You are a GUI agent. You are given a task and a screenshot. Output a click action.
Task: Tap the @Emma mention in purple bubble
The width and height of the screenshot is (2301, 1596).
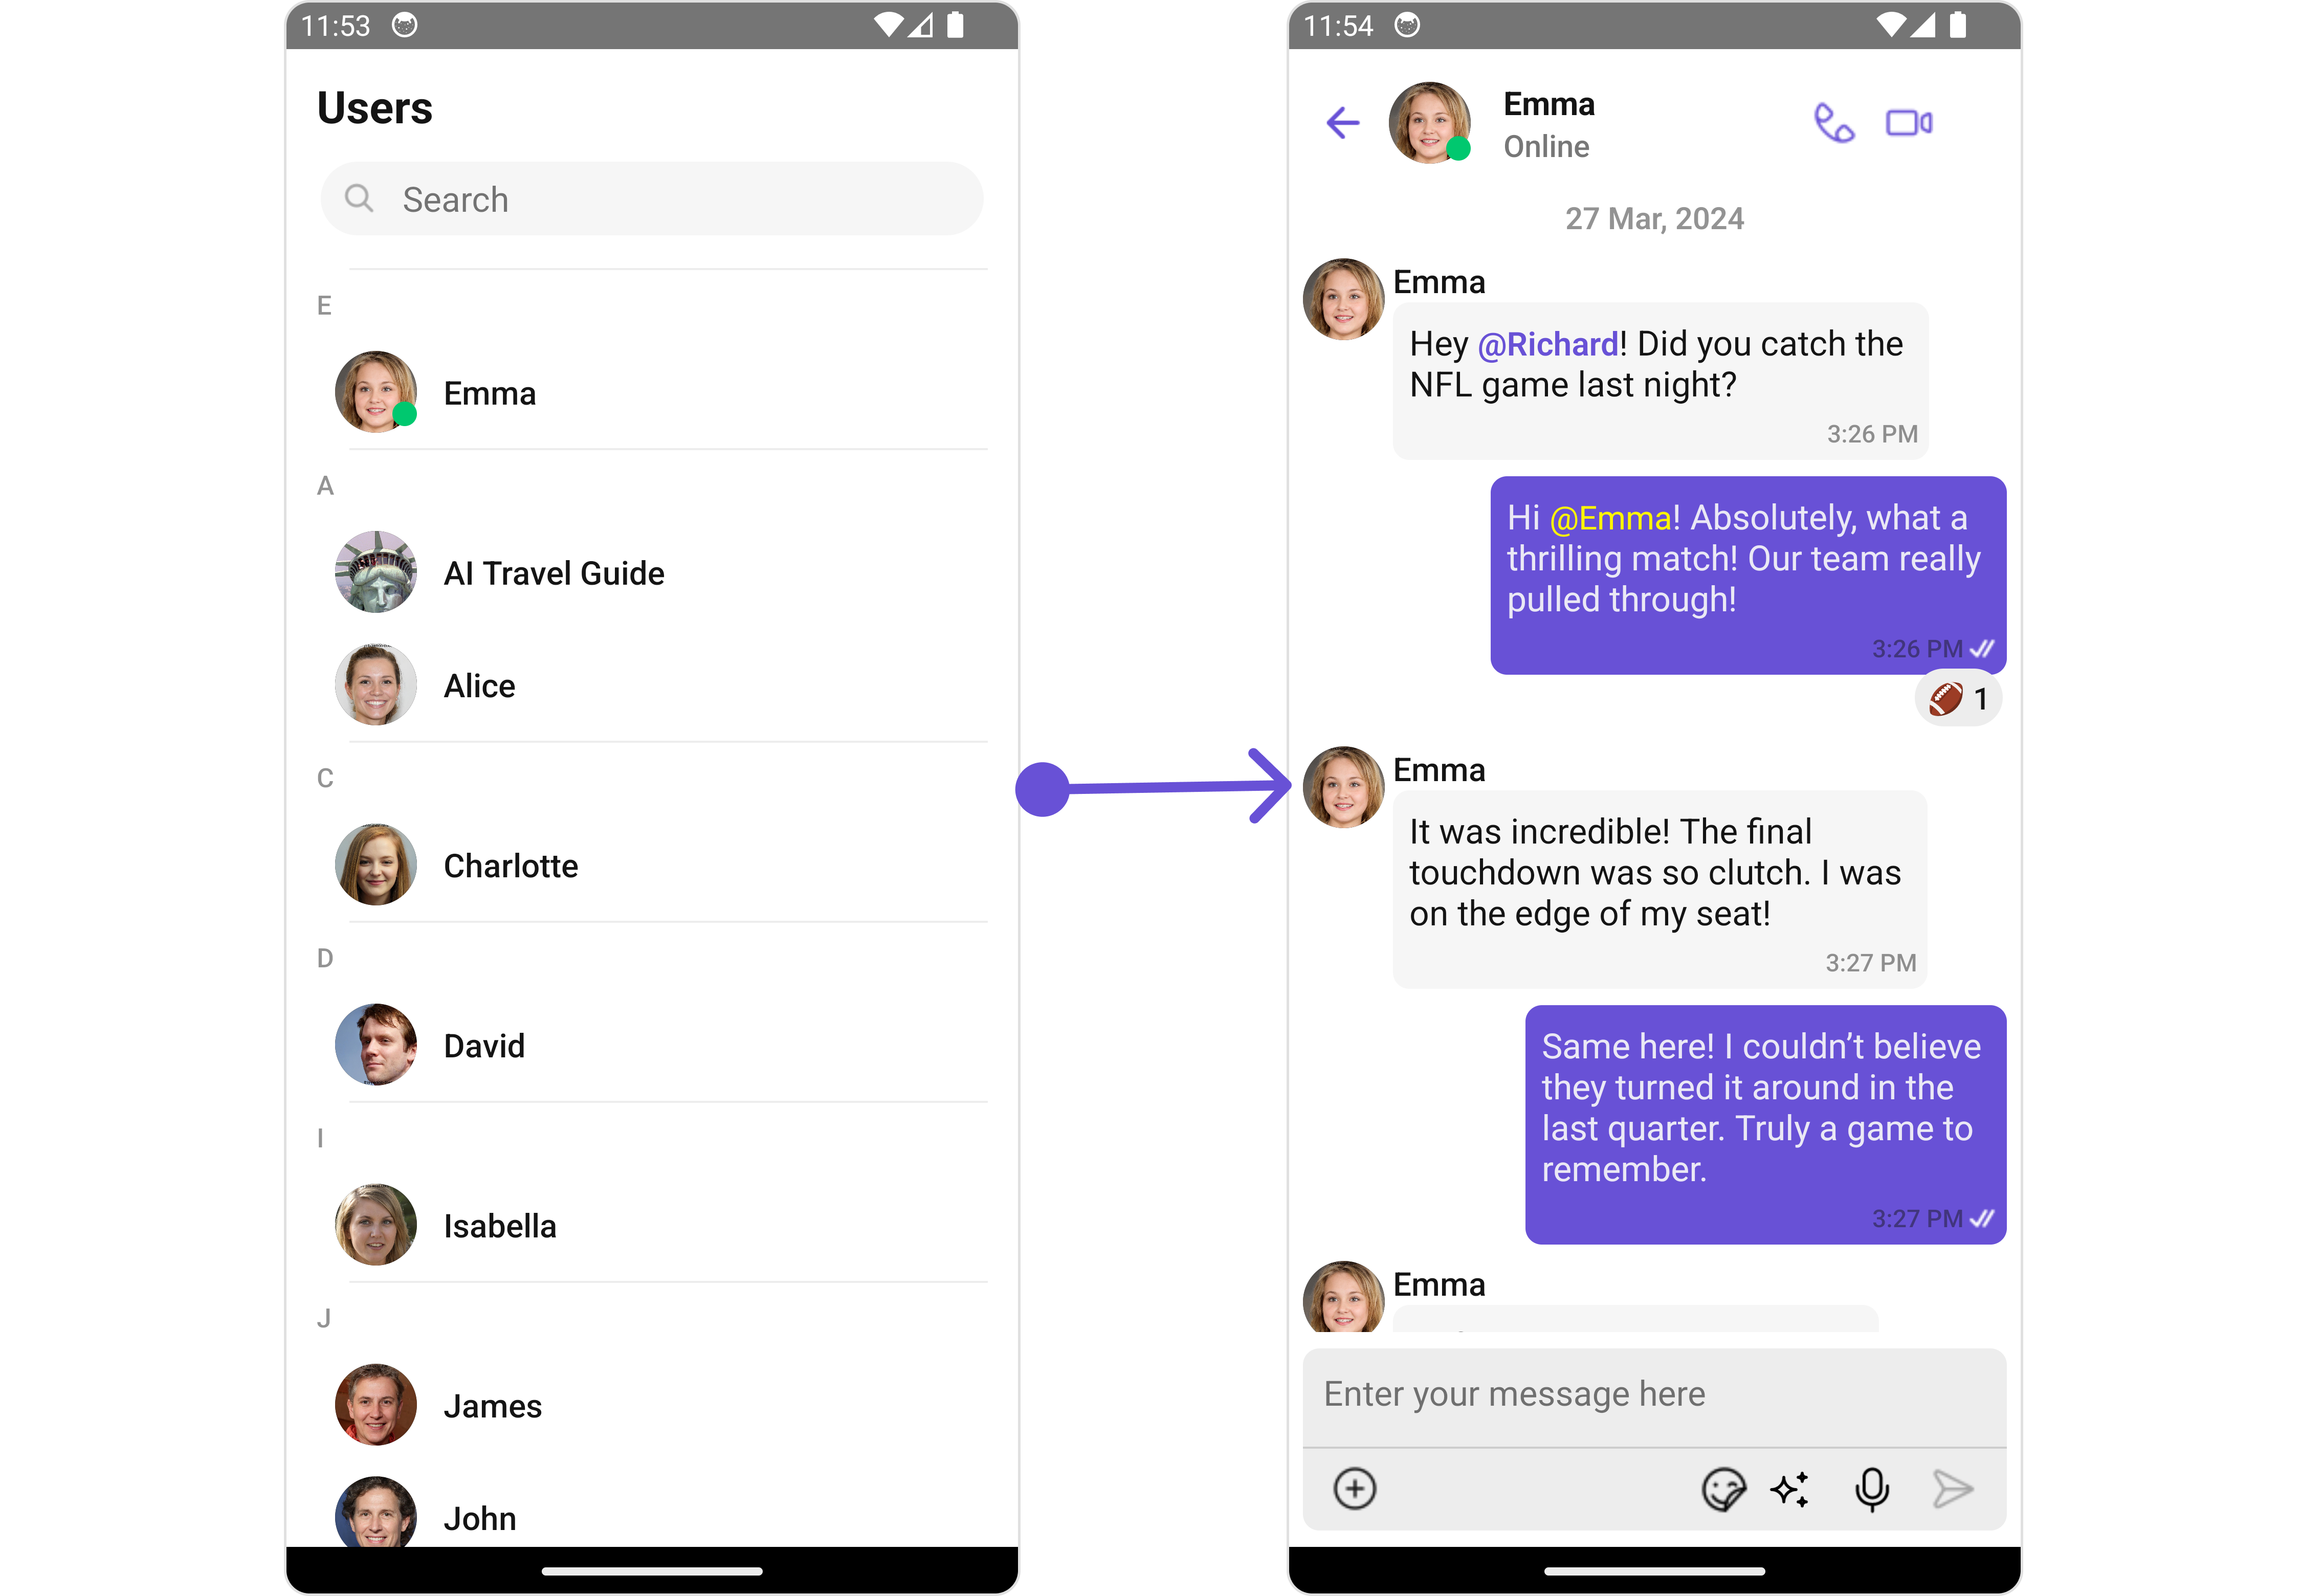click(1610, 518)
